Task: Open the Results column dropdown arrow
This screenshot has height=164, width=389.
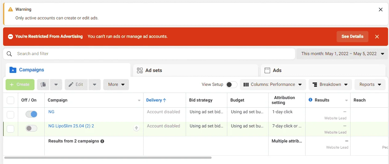Action: [346, 101]
